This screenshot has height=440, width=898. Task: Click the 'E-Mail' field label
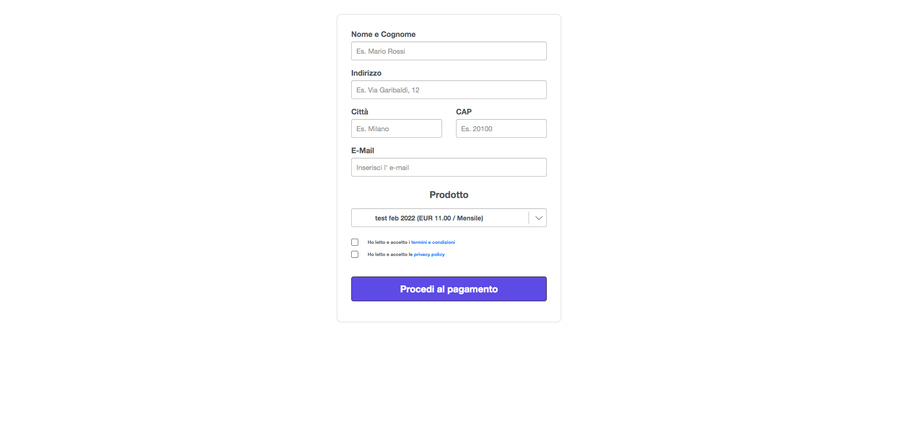(x=362, y=151)
